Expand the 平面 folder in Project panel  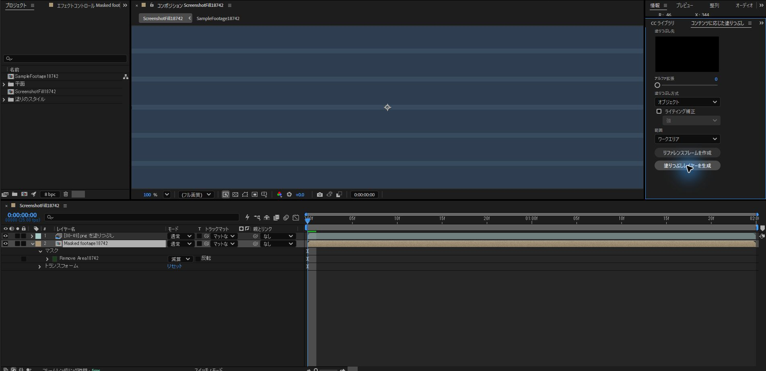[x=4, y=84]
